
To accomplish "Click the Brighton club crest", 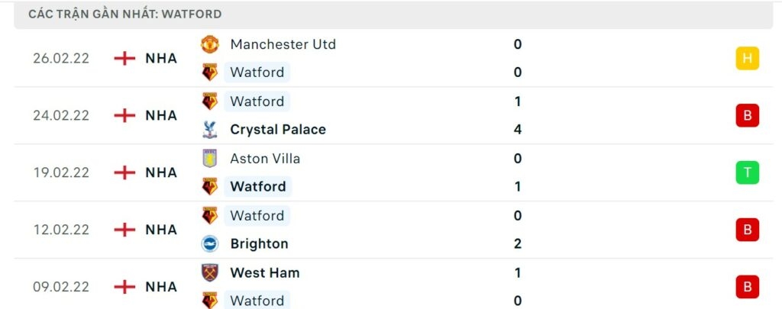I will click(x=209, y=244).
